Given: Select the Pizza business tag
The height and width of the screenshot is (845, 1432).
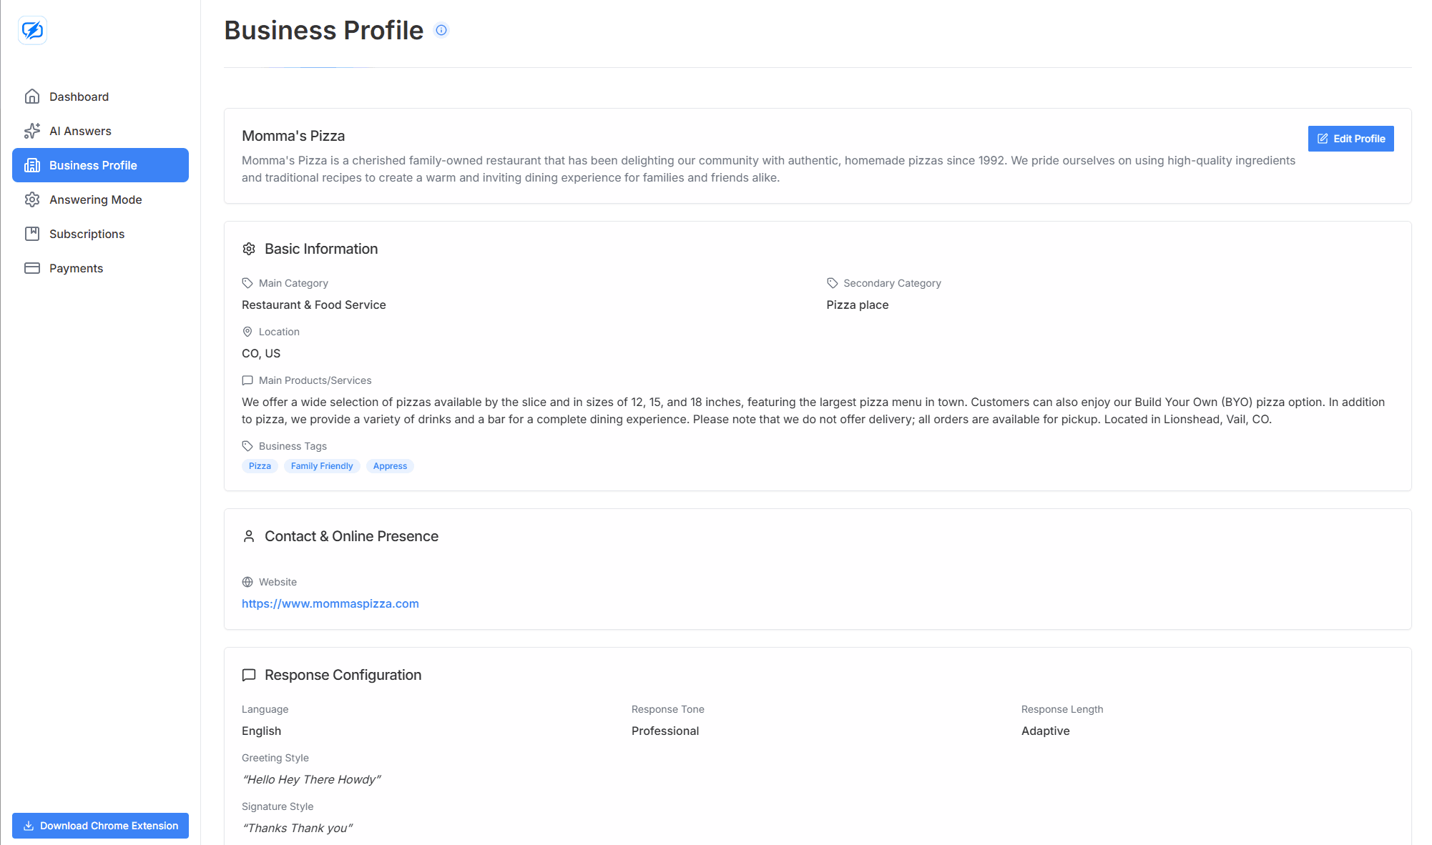Looking at the screenshot, I should click(x=260, y=465).
